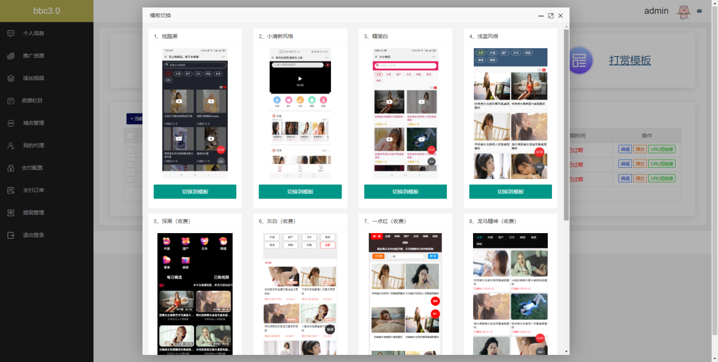This screenshot has height=362, width=718.
Task: Click the 支付配置 money bag icon
Action: [x=11, y=168]
